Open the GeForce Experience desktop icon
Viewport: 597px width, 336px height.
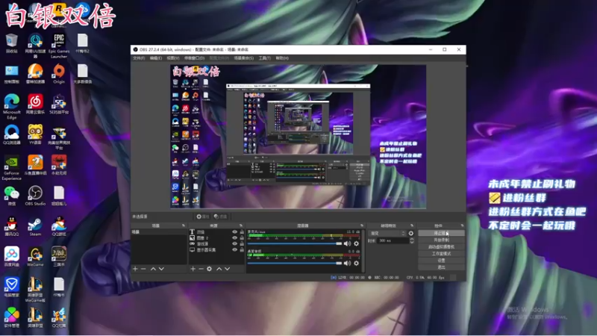[x=12, y=167]
